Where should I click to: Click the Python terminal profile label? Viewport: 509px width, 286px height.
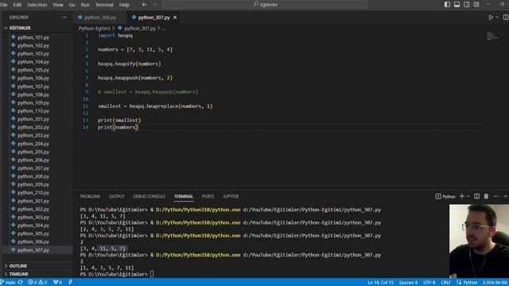445,196
